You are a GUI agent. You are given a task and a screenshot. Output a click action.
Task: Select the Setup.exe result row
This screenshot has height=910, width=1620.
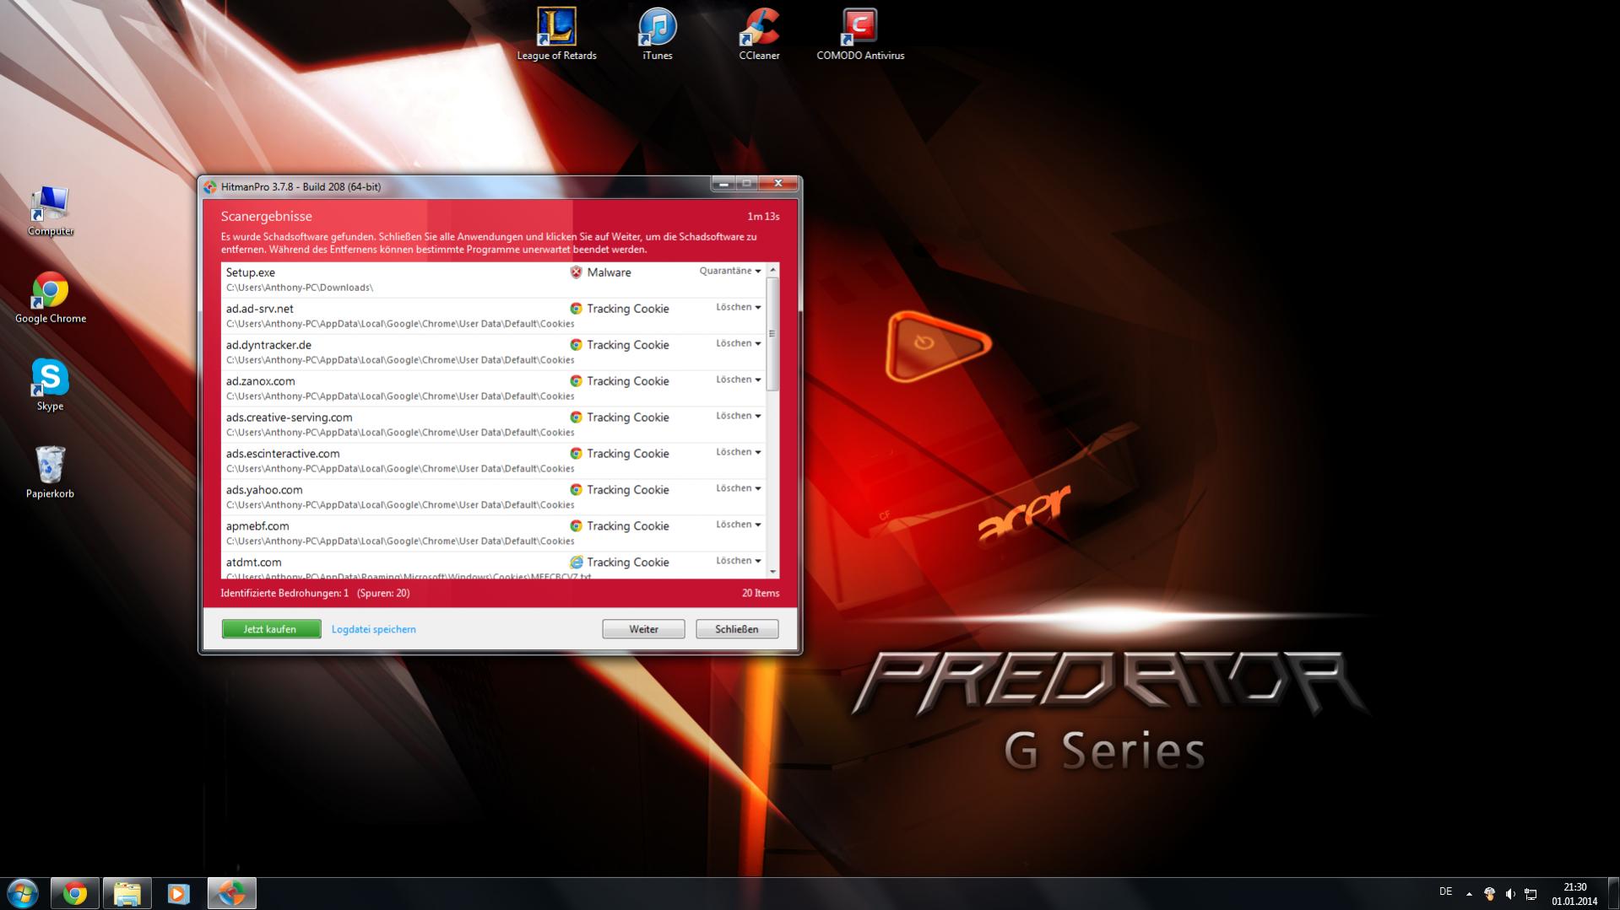pos(494,279)
